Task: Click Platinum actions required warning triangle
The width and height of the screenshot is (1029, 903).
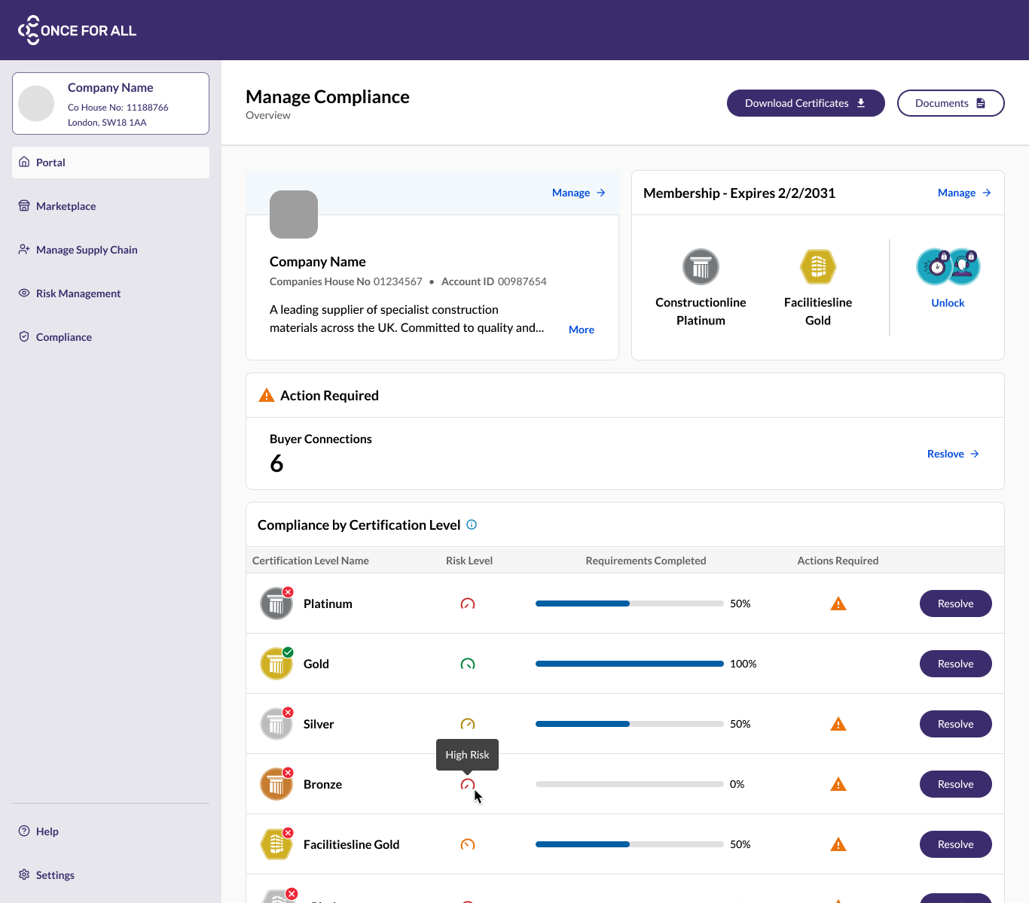Action: [x=838, y=604]
